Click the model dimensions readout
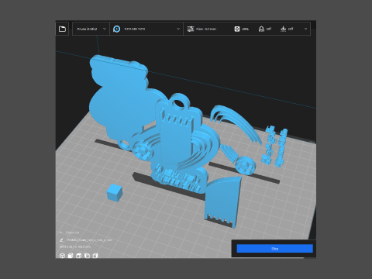Viewport: 372px width, 279px height. [75, 247]
